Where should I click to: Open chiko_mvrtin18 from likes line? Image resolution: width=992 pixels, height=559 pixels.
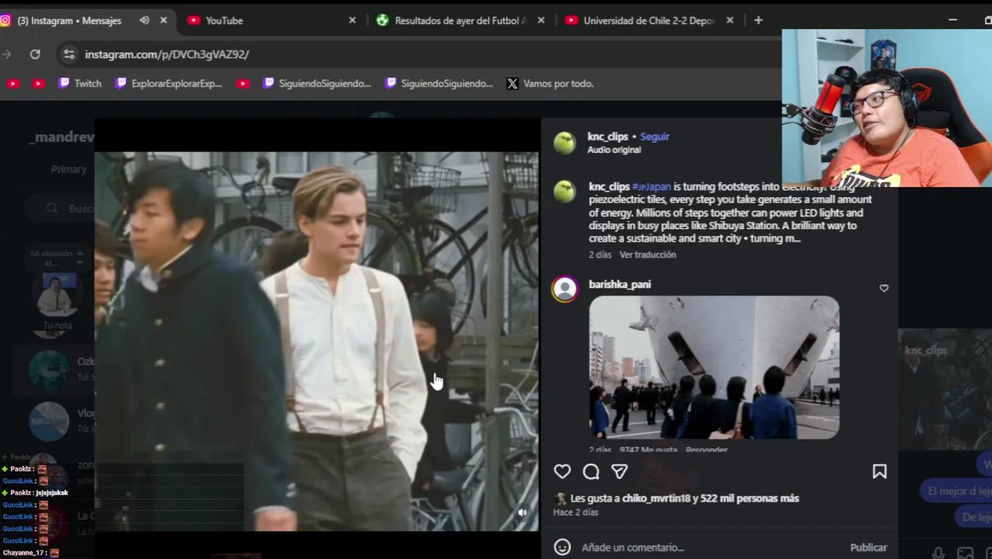pos(655,498)
